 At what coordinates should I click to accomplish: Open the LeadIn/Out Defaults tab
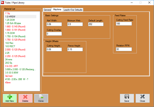(x=73, y=10)
